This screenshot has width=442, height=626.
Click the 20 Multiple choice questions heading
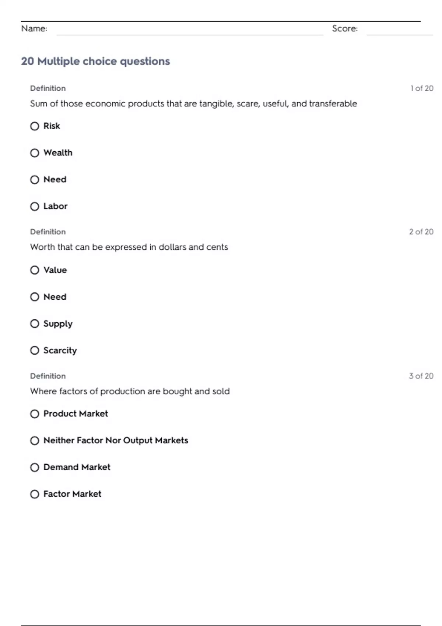(95, 61)
